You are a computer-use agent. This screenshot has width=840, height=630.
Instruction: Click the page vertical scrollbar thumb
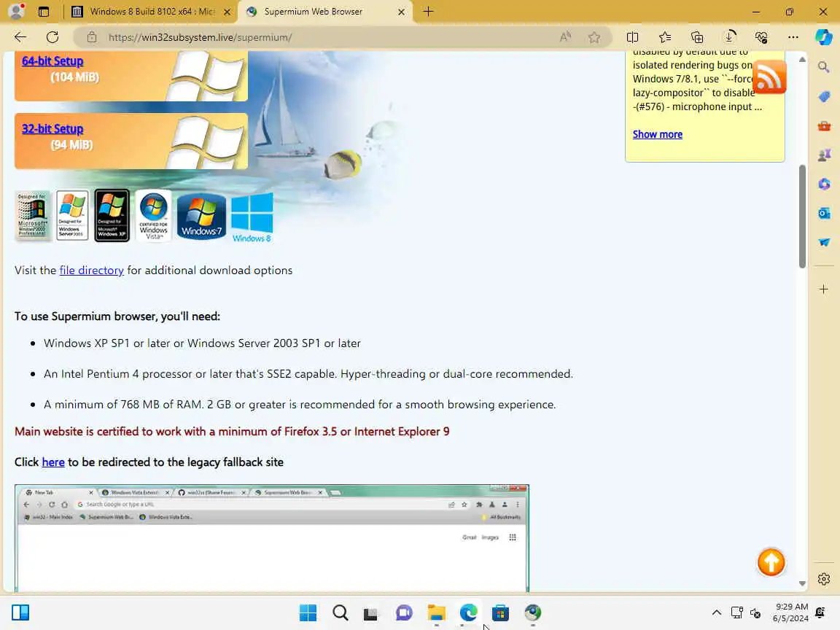click(x=802, y=216)
